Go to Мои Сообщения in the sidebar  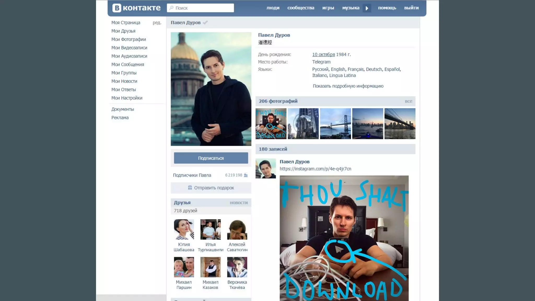coord(127,65)
